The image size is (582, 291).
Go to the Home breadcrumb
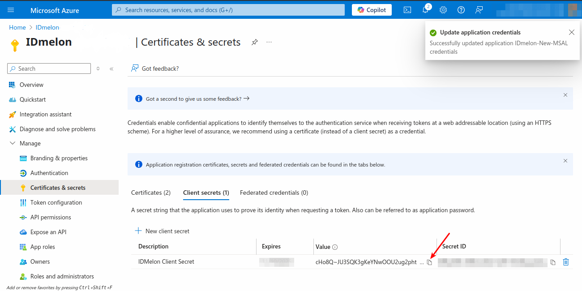coord(17,27)
